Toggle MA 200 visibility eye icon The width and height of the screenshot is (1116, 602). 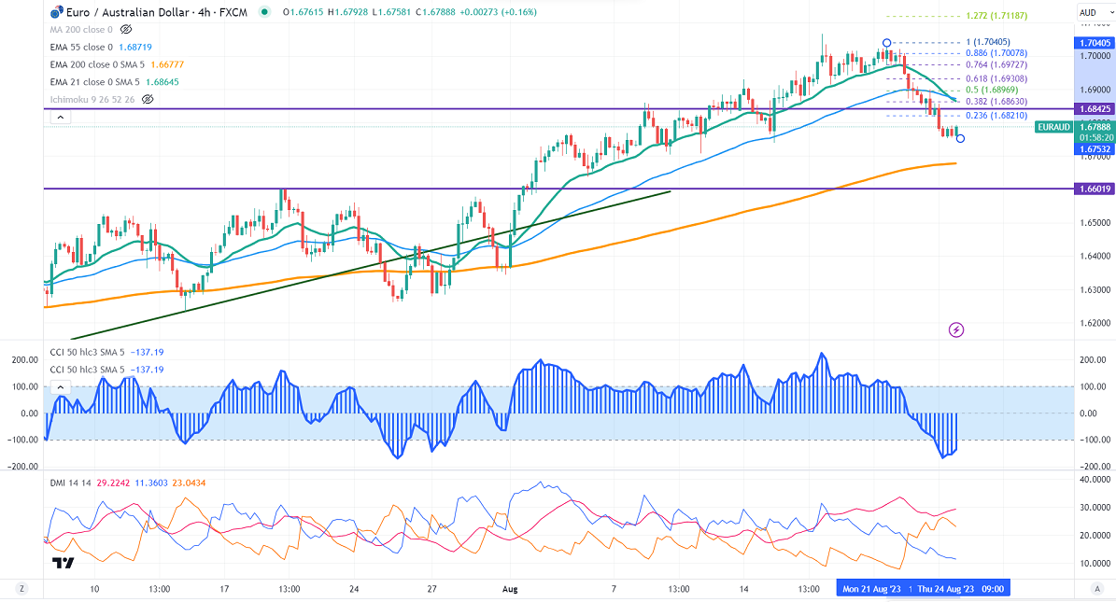click(x=126, y=30)
